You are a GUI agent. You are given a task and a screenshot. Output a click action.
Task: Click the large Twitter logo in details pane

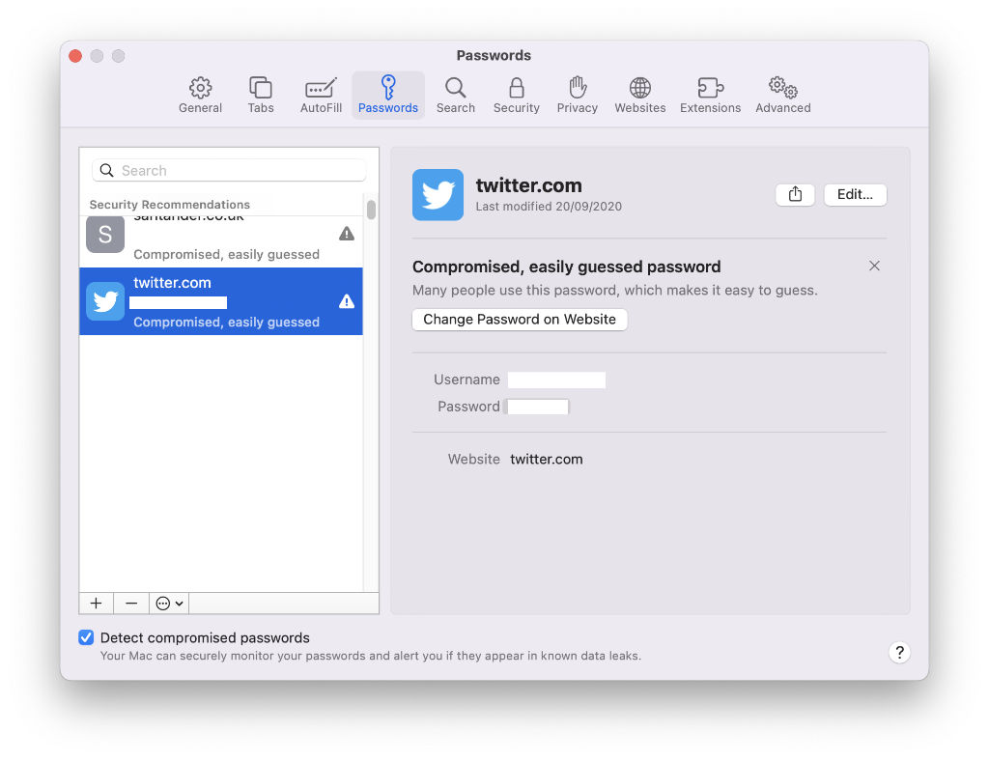click(x=438, y=195)
